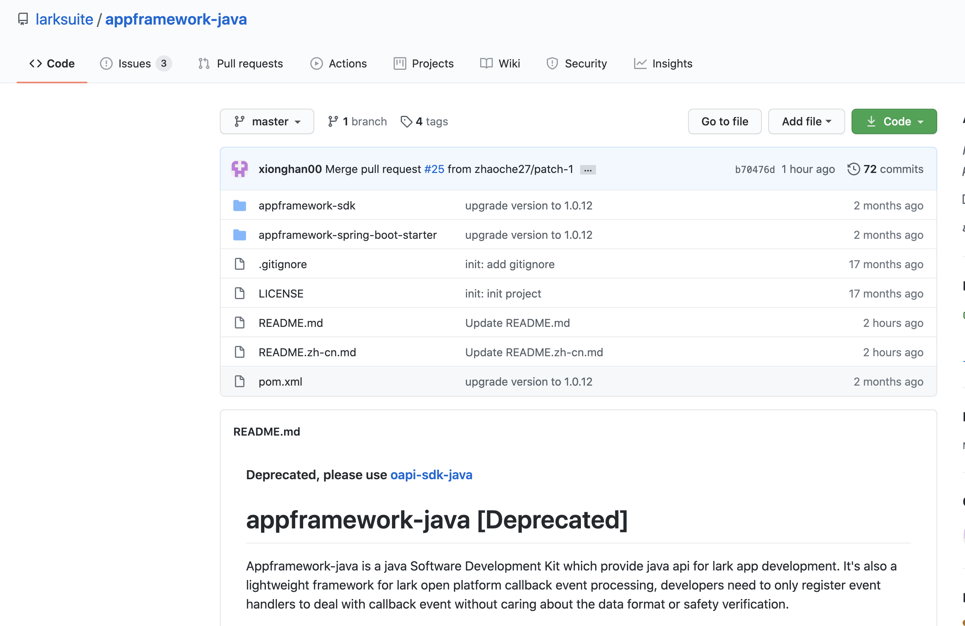Open commit hash b70476d
This screenshot has width=965, height=626.
[755, 169]
